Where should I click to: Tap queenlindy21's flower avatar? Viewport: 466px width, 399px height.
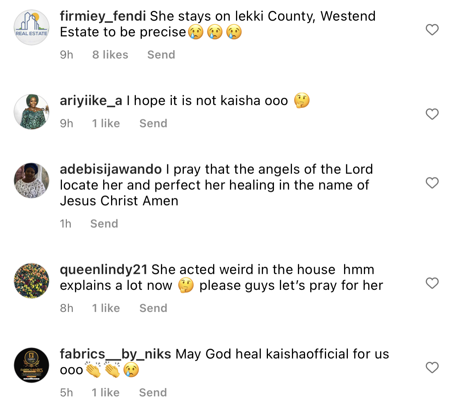[32, 280]
